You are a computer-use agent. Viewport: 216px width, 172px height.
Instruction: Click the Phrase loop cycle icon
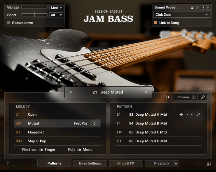(x=194, y=97)
